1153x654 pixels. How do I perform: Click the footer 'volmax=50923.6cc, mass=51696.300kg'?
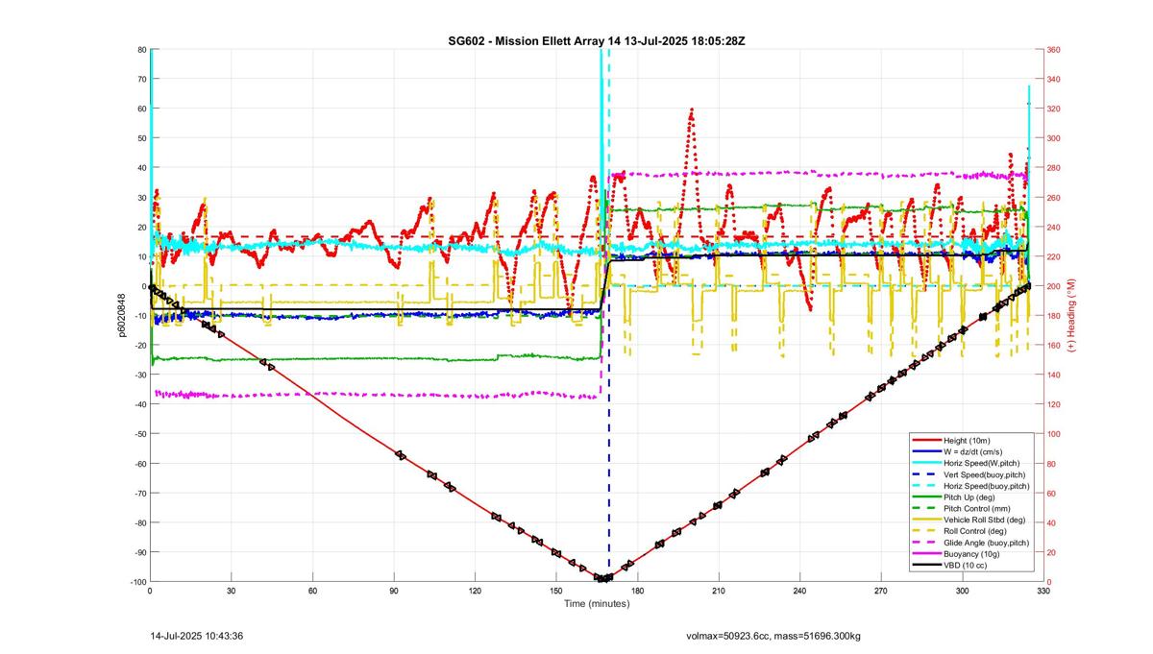click(x=773, y=636)
